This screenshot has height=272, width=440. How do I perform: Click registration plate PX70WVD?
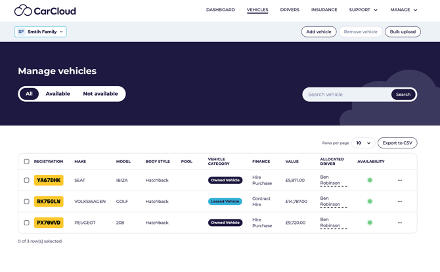(49, 223)
